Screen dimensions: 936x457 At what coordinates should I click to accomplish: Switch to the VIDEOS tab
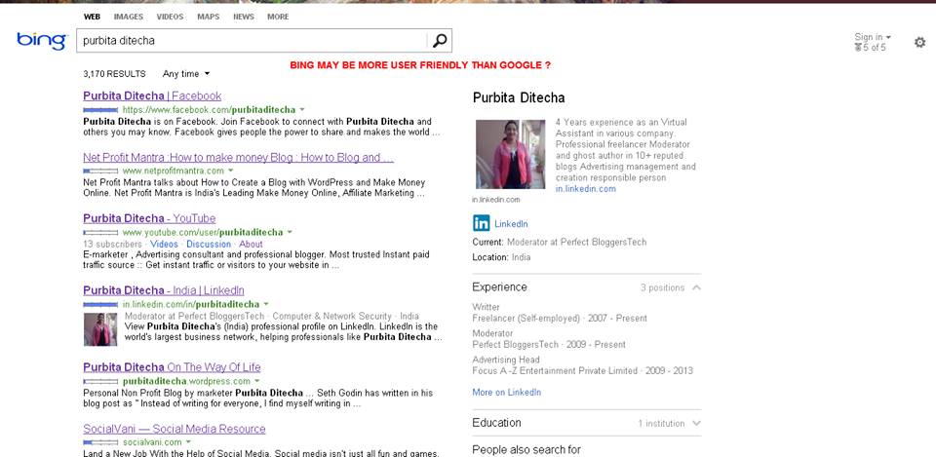pos(170,17)
